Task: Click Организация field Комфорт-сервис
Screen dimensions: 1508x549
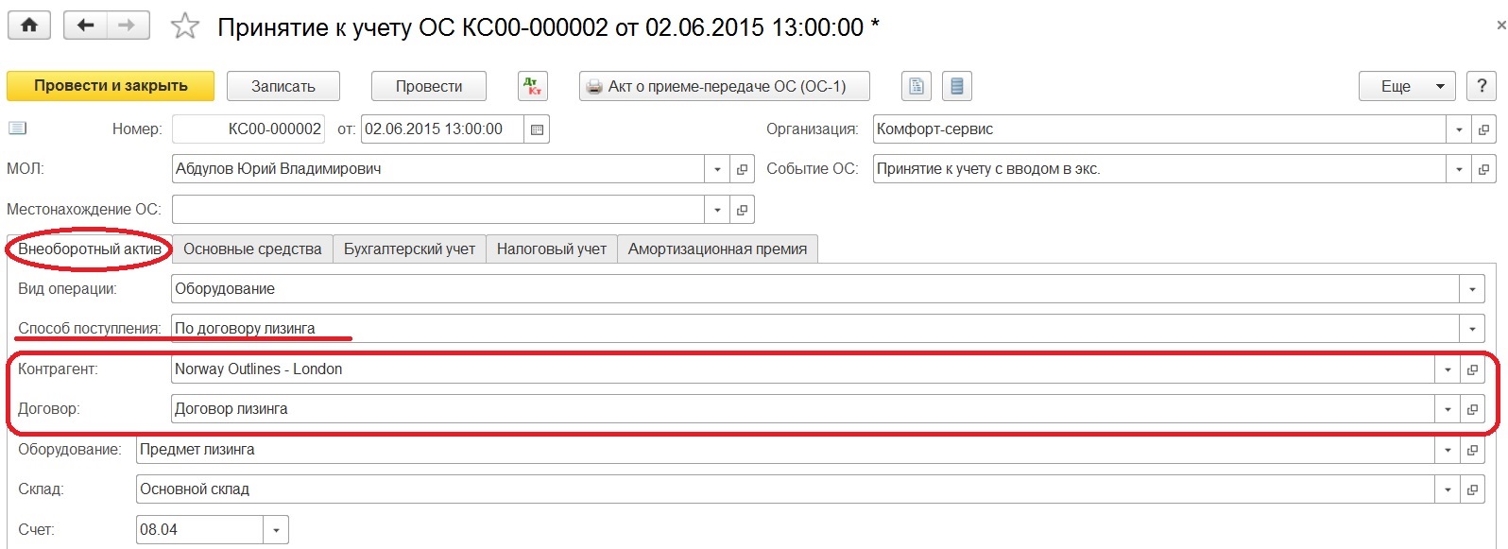Action: [x=1159, y=129]
